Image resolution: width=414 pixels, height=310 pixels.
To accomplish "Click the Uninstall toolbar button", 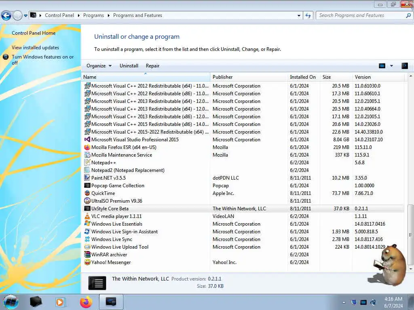I will pyautogui.click(x=129, y=66).
